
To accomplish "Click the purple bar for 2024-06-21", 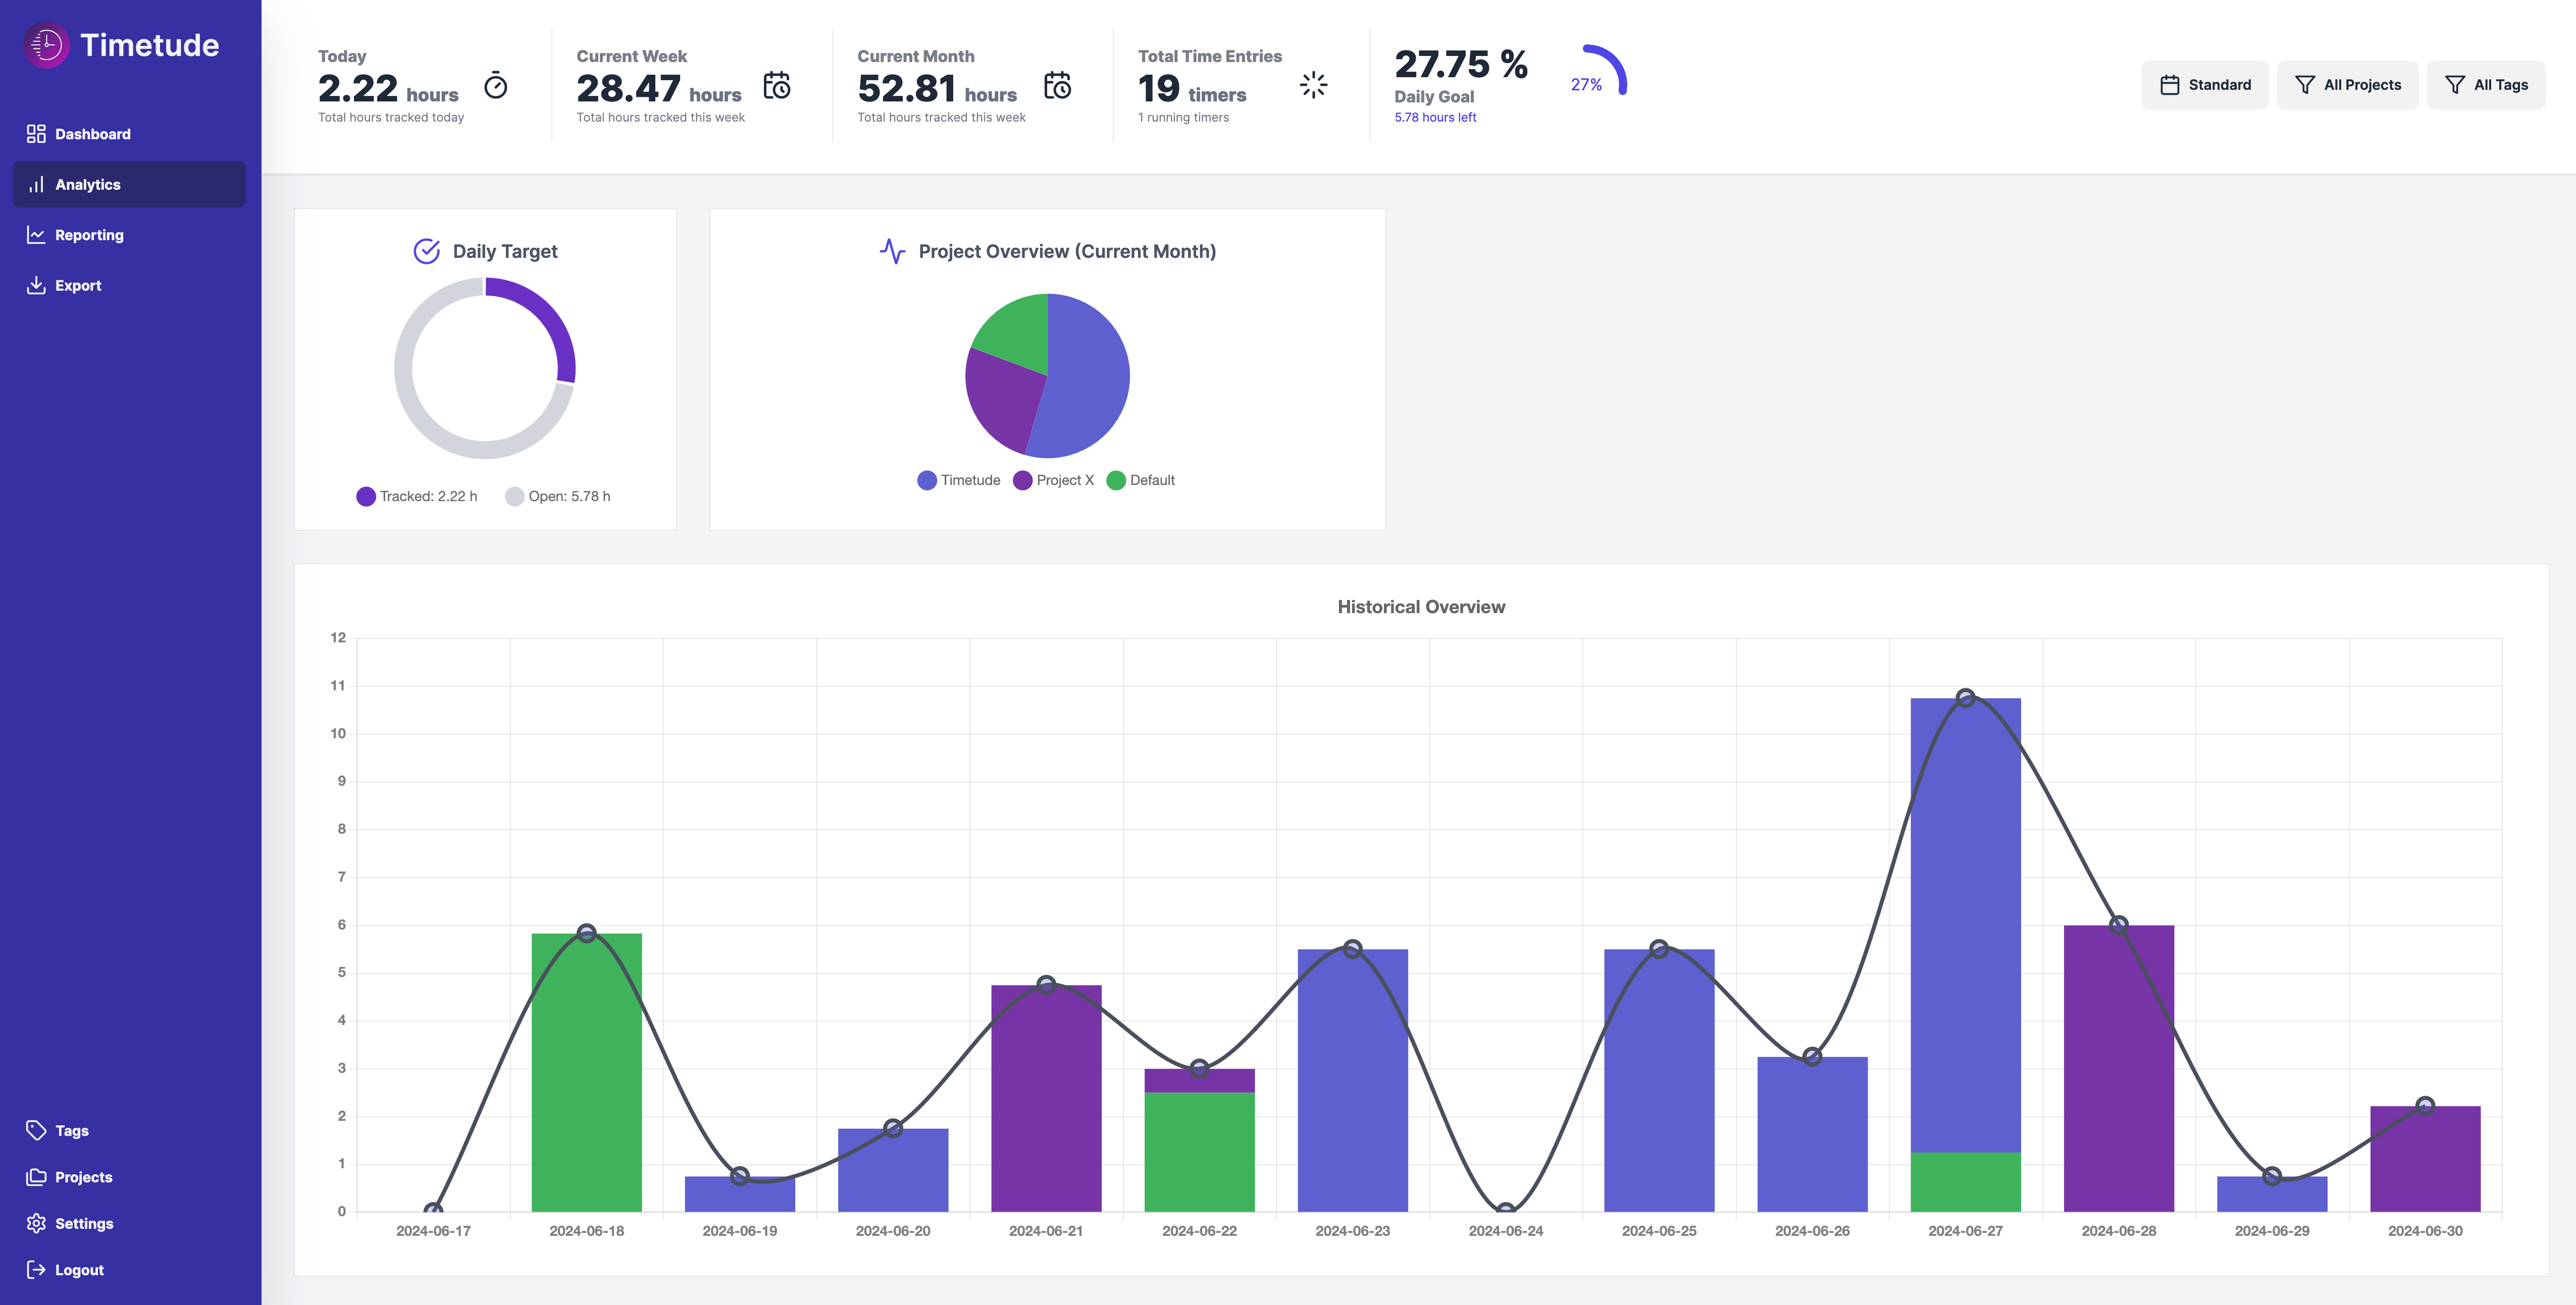I will (1046, 1098).
